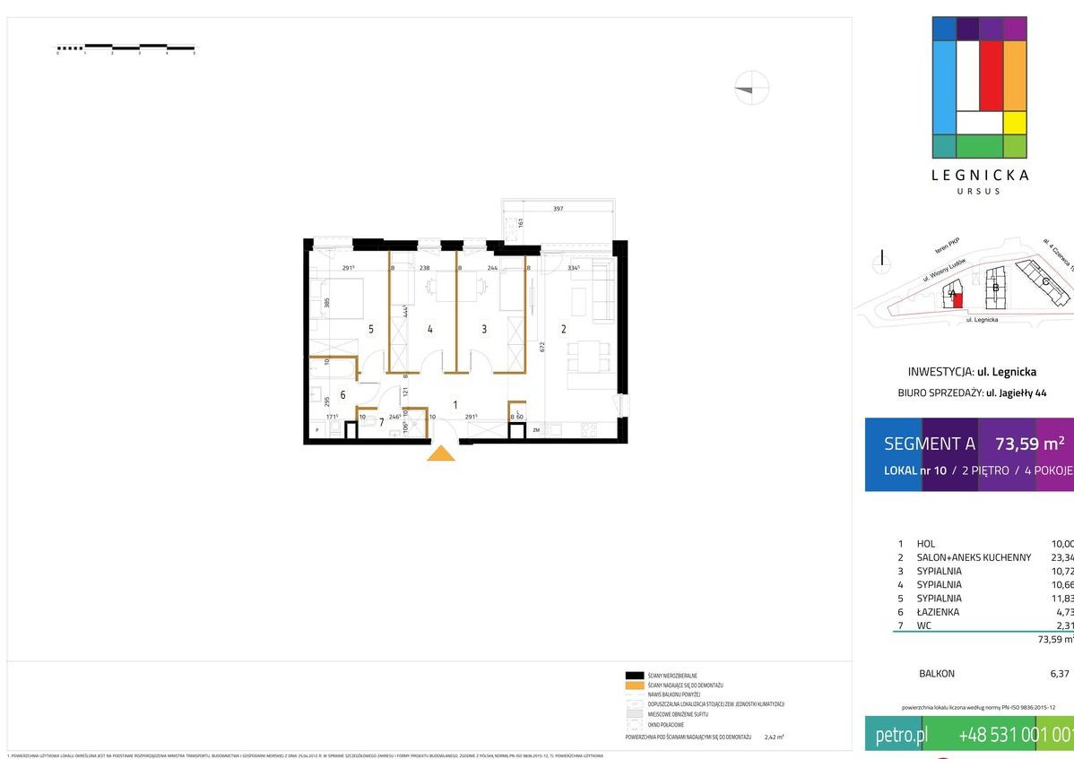The height and width of the screenshot is (759, 1074).
Task: Click the orange demolishable walls legend swatch
Action: [636, 685]
